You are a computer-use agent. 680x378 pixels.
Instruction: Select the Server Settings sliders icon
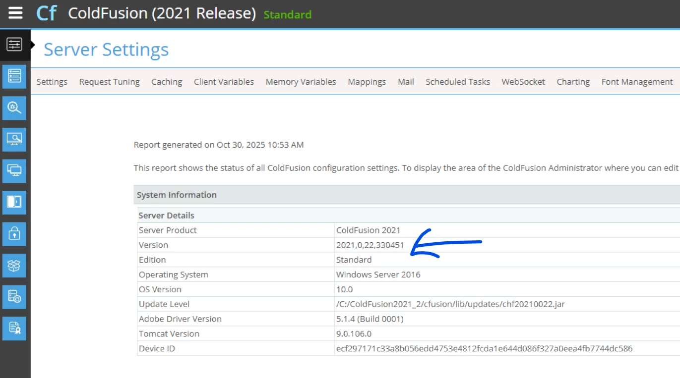(x=14, y=45)
